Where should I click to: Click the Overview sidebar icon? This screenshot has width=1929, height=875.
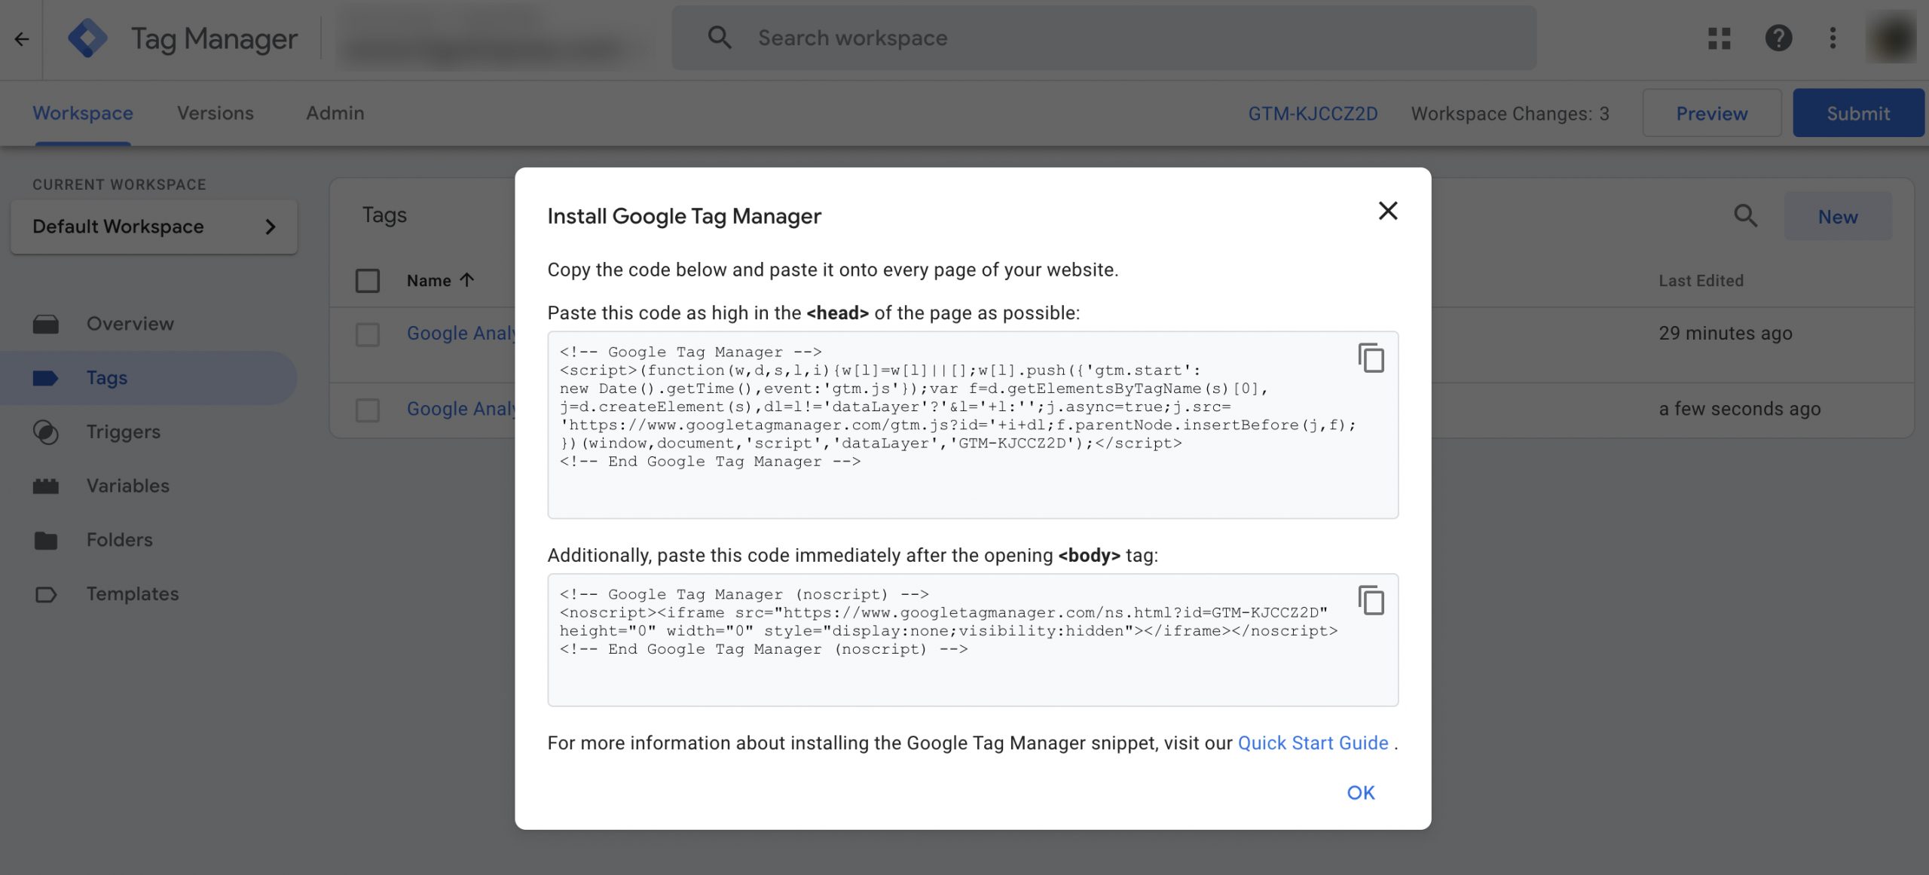[46, 325]
